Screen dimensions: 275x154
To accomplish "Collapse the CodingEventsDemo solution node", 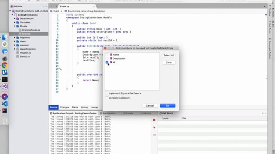I will [x=10, y=11].
